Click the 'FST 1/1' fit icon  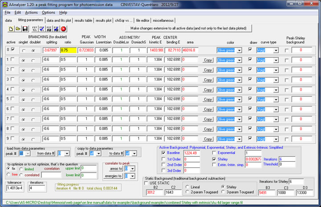pyautogui.click(x=35, y=28)
